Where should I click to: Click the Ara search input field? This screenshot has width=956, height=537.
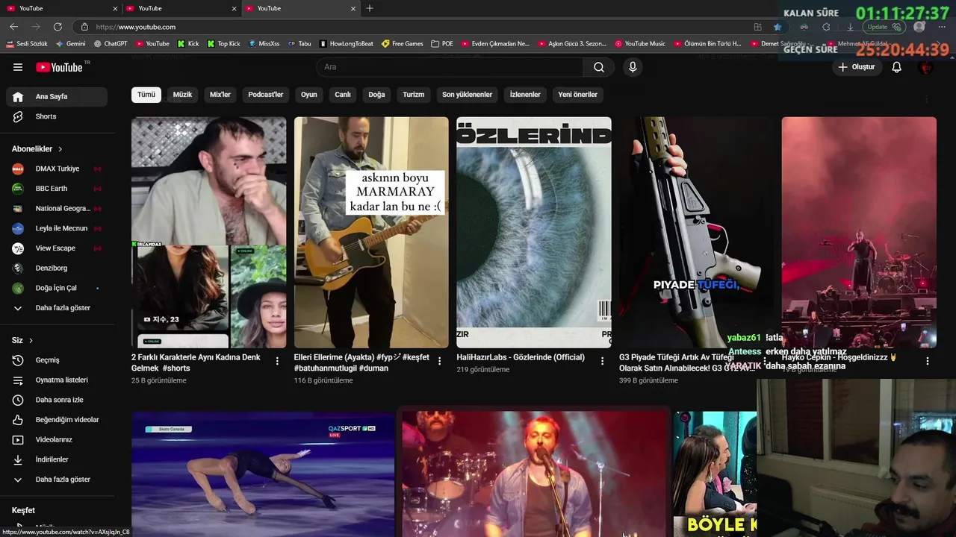(x=450, y=67)
